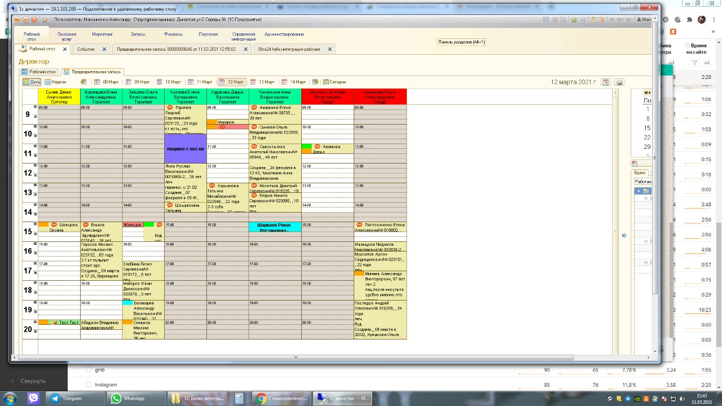Click the next week arrow icon
Viewport: 722px width, 406px height.
315,82
